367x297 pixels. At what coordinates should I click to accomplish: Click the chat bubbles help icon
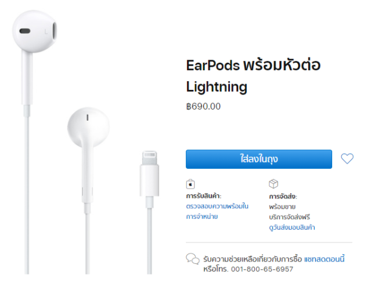193,259
